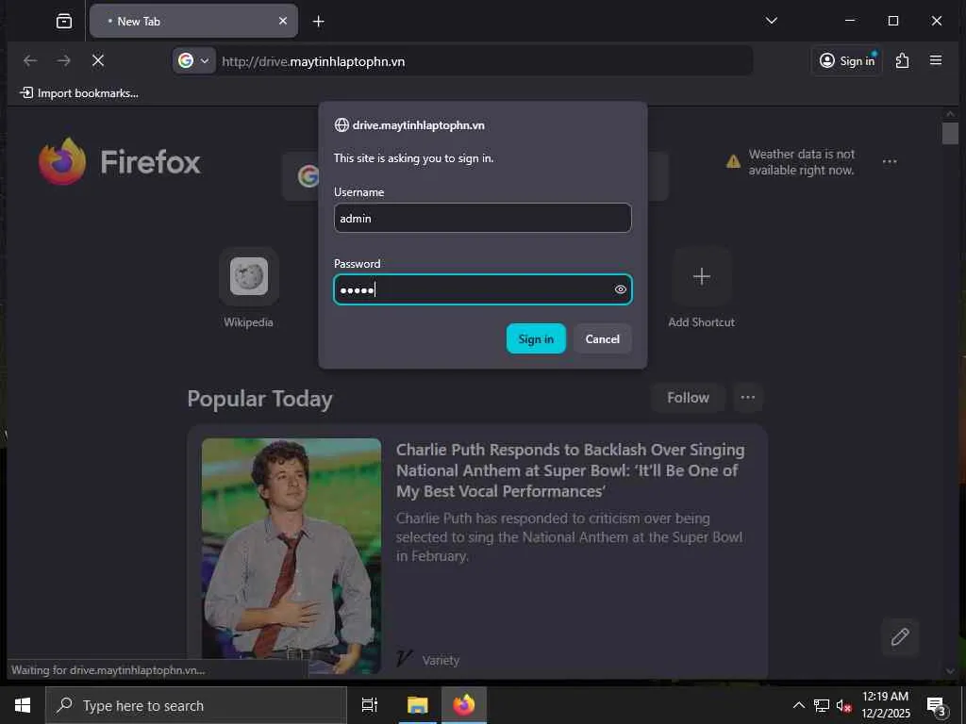This screenshot has height=724, width=966.
Task: Show hidden system tray icons
Action: tap(798, 705)
